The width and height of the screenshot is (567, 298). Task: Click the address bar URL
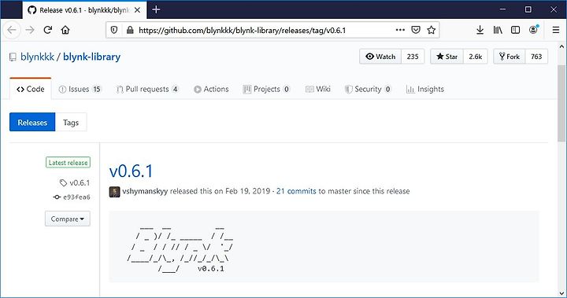coord(243,31)
